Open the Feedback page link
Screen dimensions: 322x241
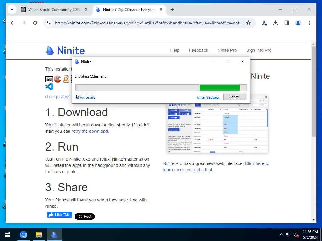point(198,50)
